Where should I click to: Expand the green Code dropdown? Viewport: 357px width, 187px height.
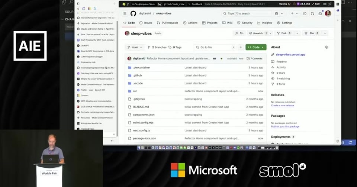click(x=256, y=47)
